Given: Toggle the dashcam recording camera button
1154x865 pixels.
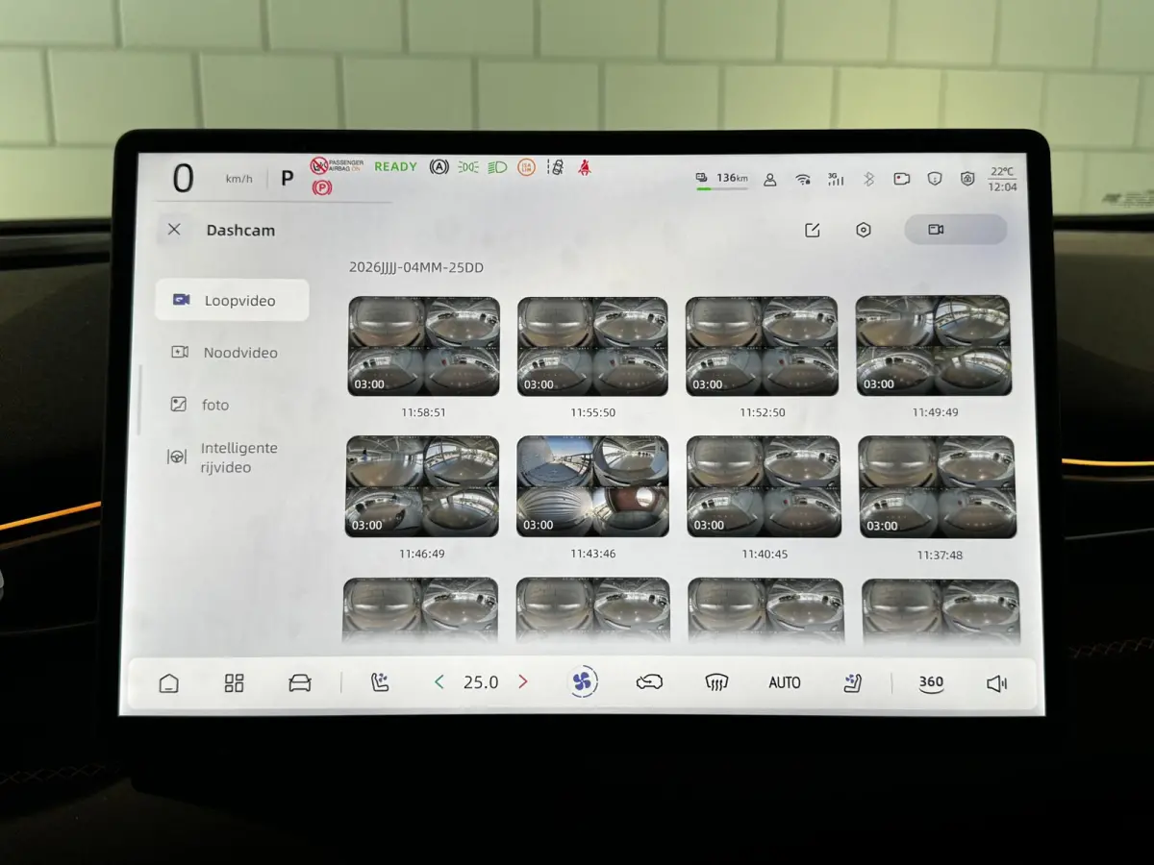Looking at the screenshot, I should point(955,230).
